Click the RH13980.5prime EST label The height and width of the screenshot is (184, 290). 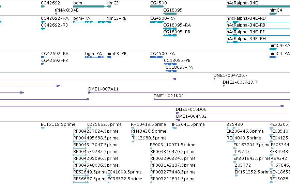[x=149, y=138]
